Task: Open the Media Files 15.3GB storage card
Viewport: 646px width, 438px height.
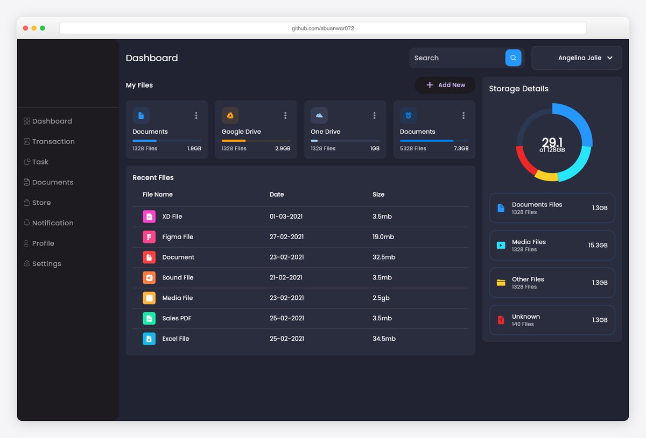Action: click(552, 245)
